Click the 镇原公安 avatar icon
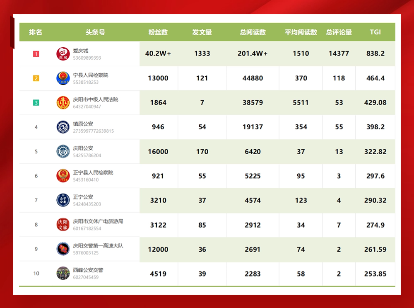 [x=63, y=127]
